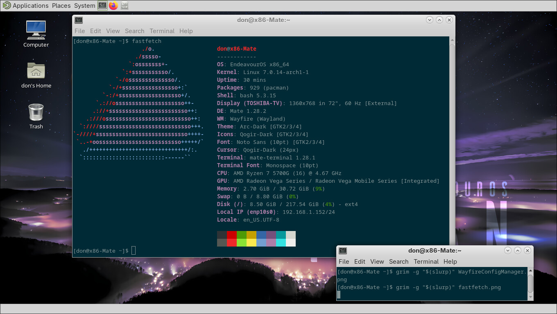Open Terminal menu in the fastfetch terminal

[162, 31]
